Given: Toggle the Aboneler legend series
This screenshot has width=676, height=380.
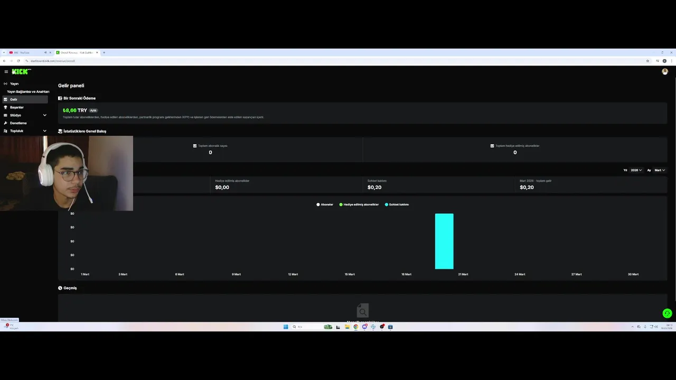Looking at the screenshot, I should coord(325,204).
